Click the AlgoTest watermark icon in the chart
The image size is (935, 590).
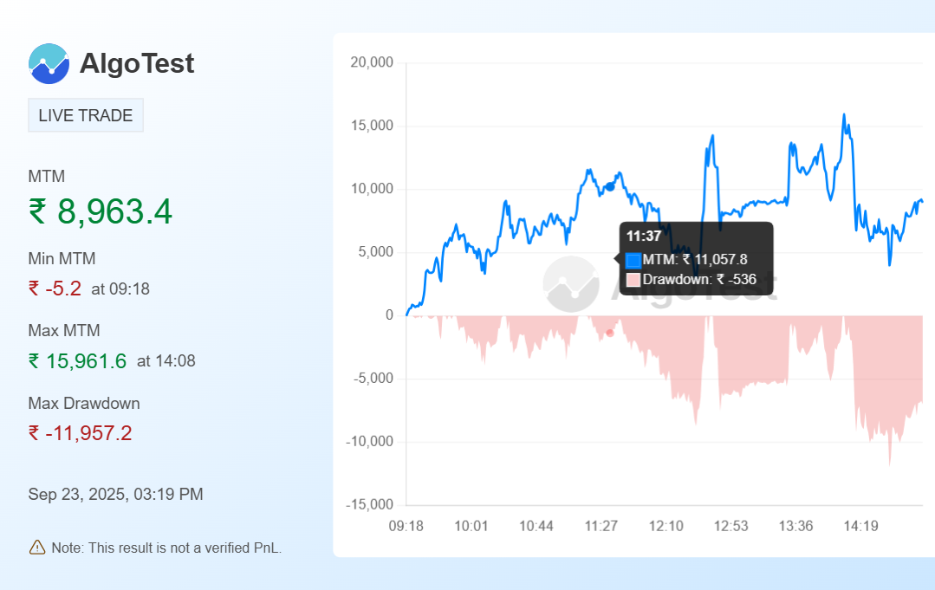tap(571, 284)
